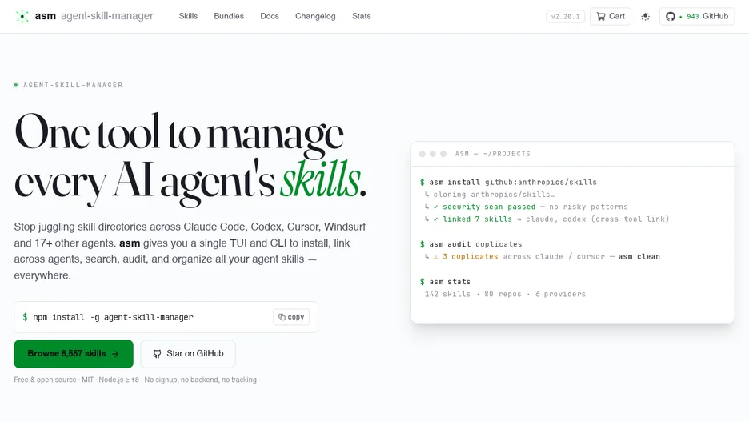Click Star on GitHub button
This screenshot has height=422, width=749.
pyautogui.click(x=188, y=354)
